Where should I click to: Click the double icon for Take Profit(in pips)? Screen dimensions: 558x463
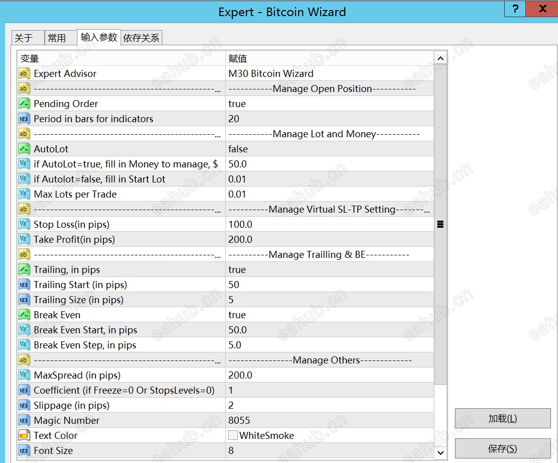point(24,239)
